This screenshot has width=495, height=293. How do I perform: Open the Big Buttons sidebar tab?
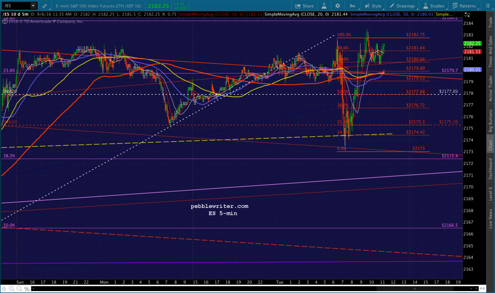click(x=490, y=120)
